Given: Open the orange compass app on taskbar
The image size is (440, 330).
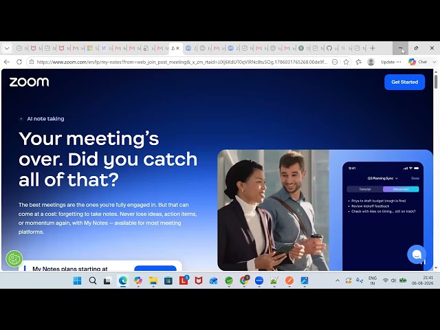Looking at the screenshot, I should (289, 280).
